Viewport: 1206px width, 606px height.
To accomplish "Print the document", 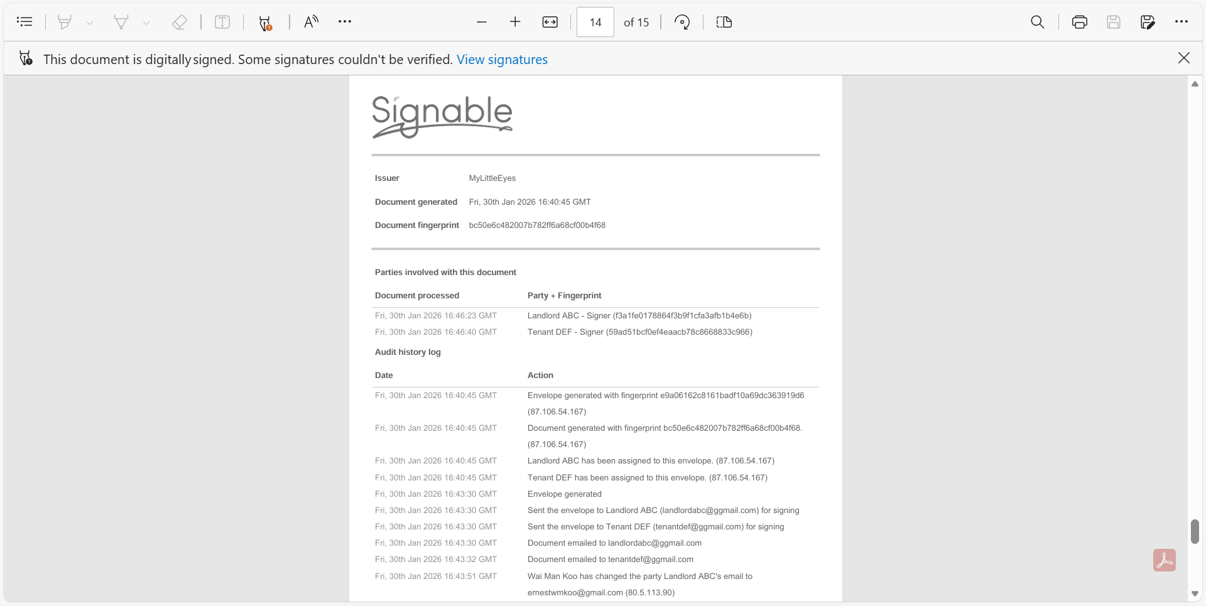I will pos(1079,22).
